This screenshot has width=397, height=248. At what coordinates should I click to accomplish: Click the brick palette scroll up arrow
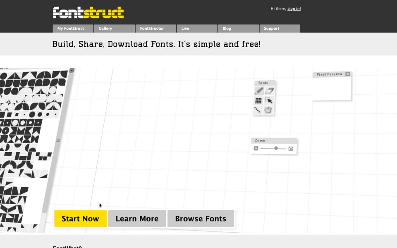(x=72, y=70)
